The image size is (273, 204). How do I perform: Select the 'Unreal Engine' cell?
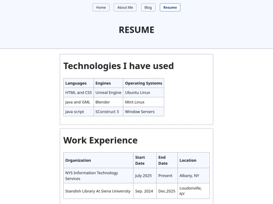[108, 93]
